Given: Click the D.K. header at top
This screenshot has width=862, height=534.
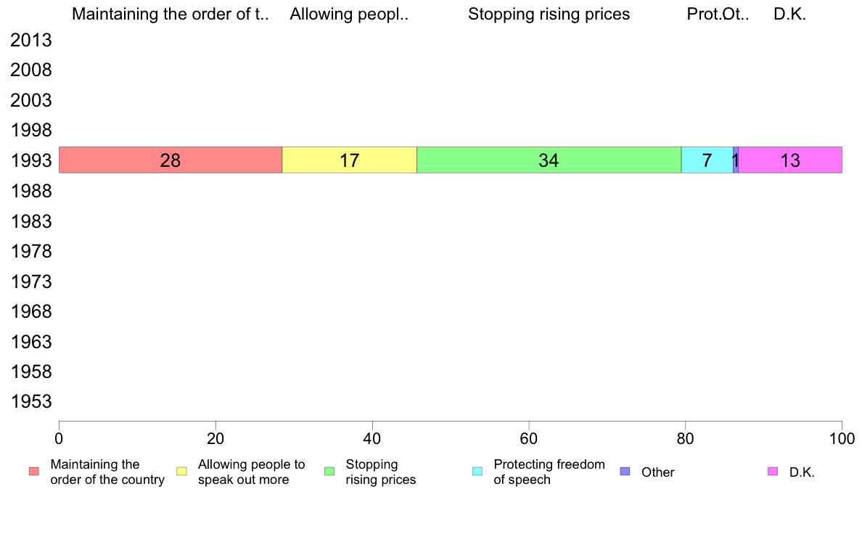Looking at the screenshot, I should [x=790, y=15].
